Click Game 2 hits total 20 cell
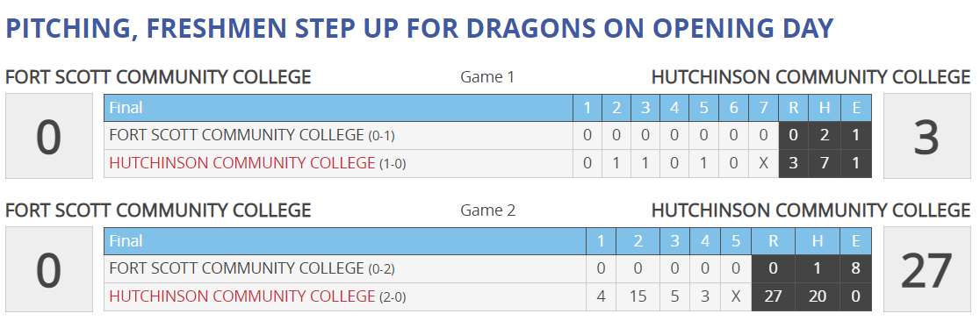Viewport: 980px width, 321px height. click(818, 296)
